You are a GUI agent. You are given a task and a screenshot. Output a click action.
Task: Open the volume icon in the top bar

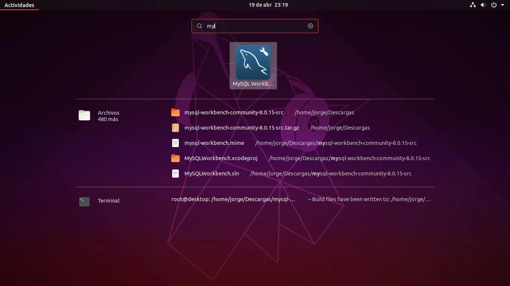483,5
